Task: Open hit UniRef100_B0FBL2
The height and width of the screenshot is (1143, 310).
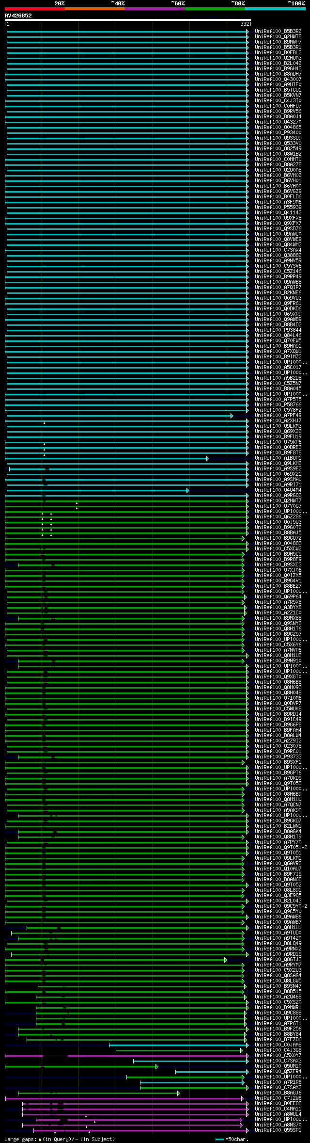Action: [x=278, y=53]
